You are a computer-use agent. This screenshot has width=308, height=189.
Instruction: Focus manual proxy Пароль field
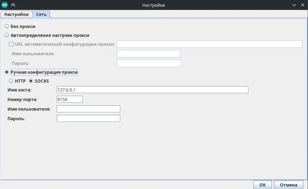(88, 118)
